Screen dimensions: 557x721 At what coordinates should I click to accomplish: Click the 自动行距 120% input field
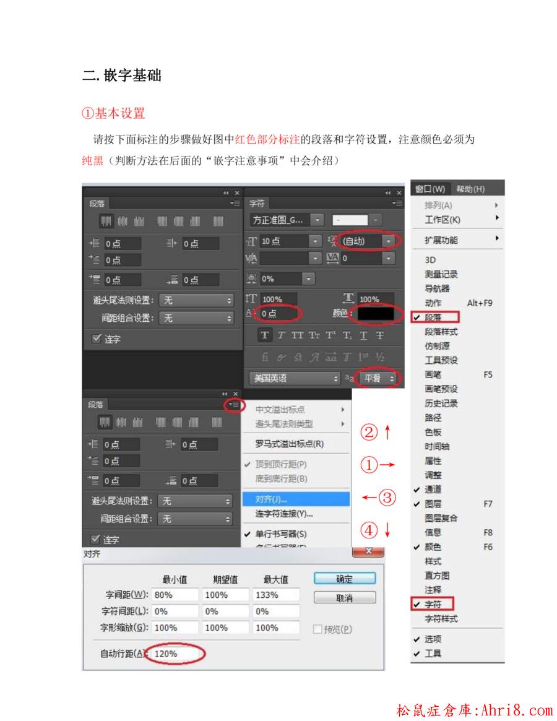pos(175,654)
